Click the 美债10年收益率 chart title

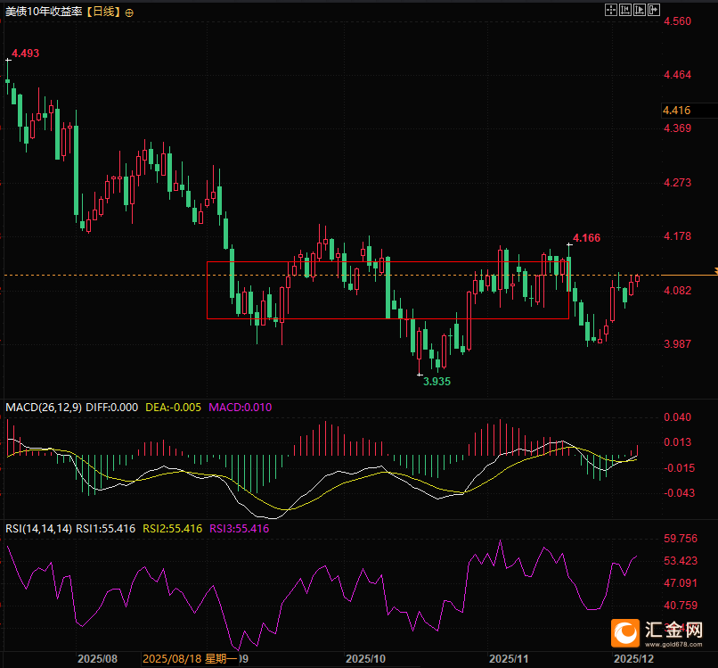45,12
